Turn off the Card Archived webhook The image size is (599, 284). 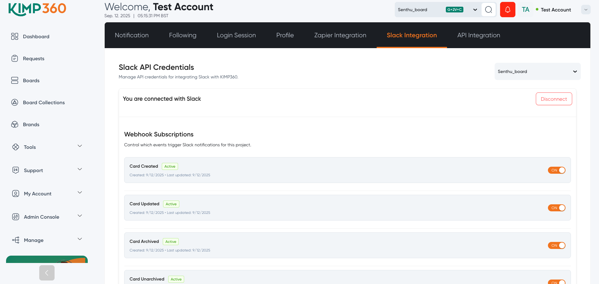pos(557,245)
